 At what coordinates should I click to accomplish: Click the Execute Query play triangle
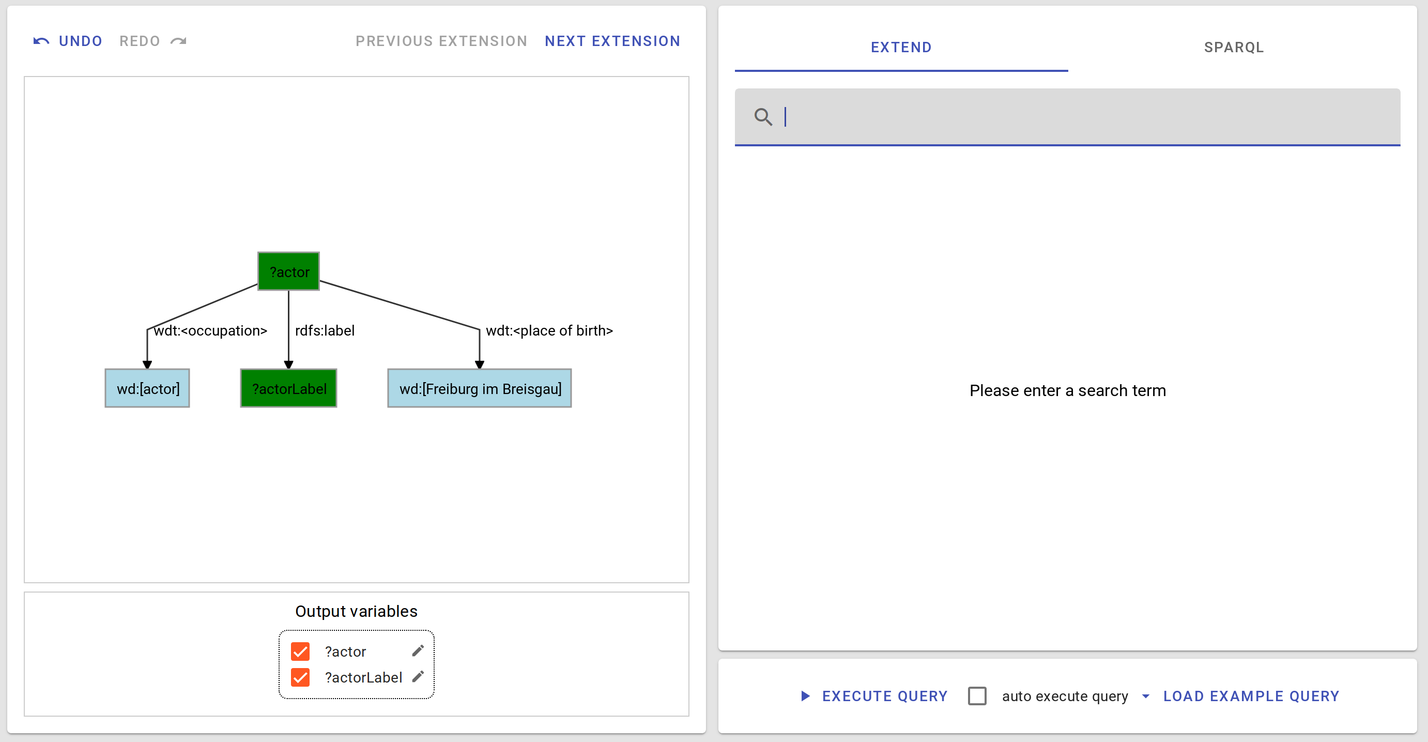click(805, 696)
